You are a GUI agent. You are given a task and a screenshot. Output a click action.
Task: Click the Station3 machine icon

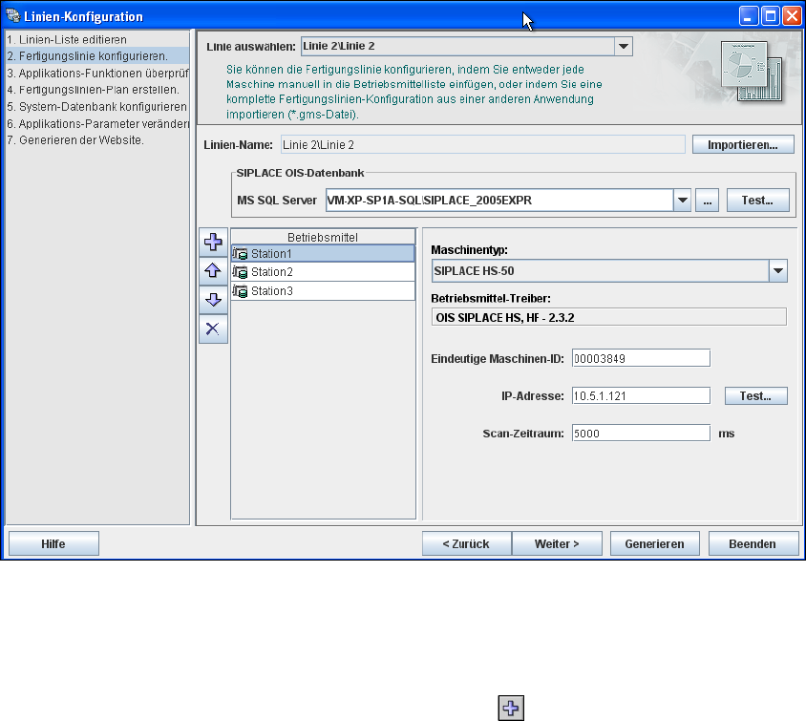coord(240,291)
